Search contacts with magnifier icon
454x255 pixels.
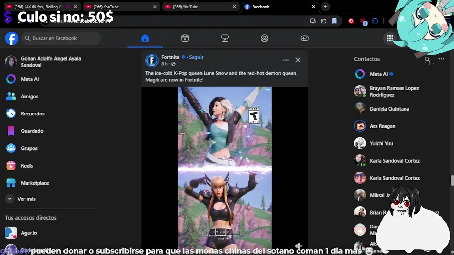click(x=427, y=59)
